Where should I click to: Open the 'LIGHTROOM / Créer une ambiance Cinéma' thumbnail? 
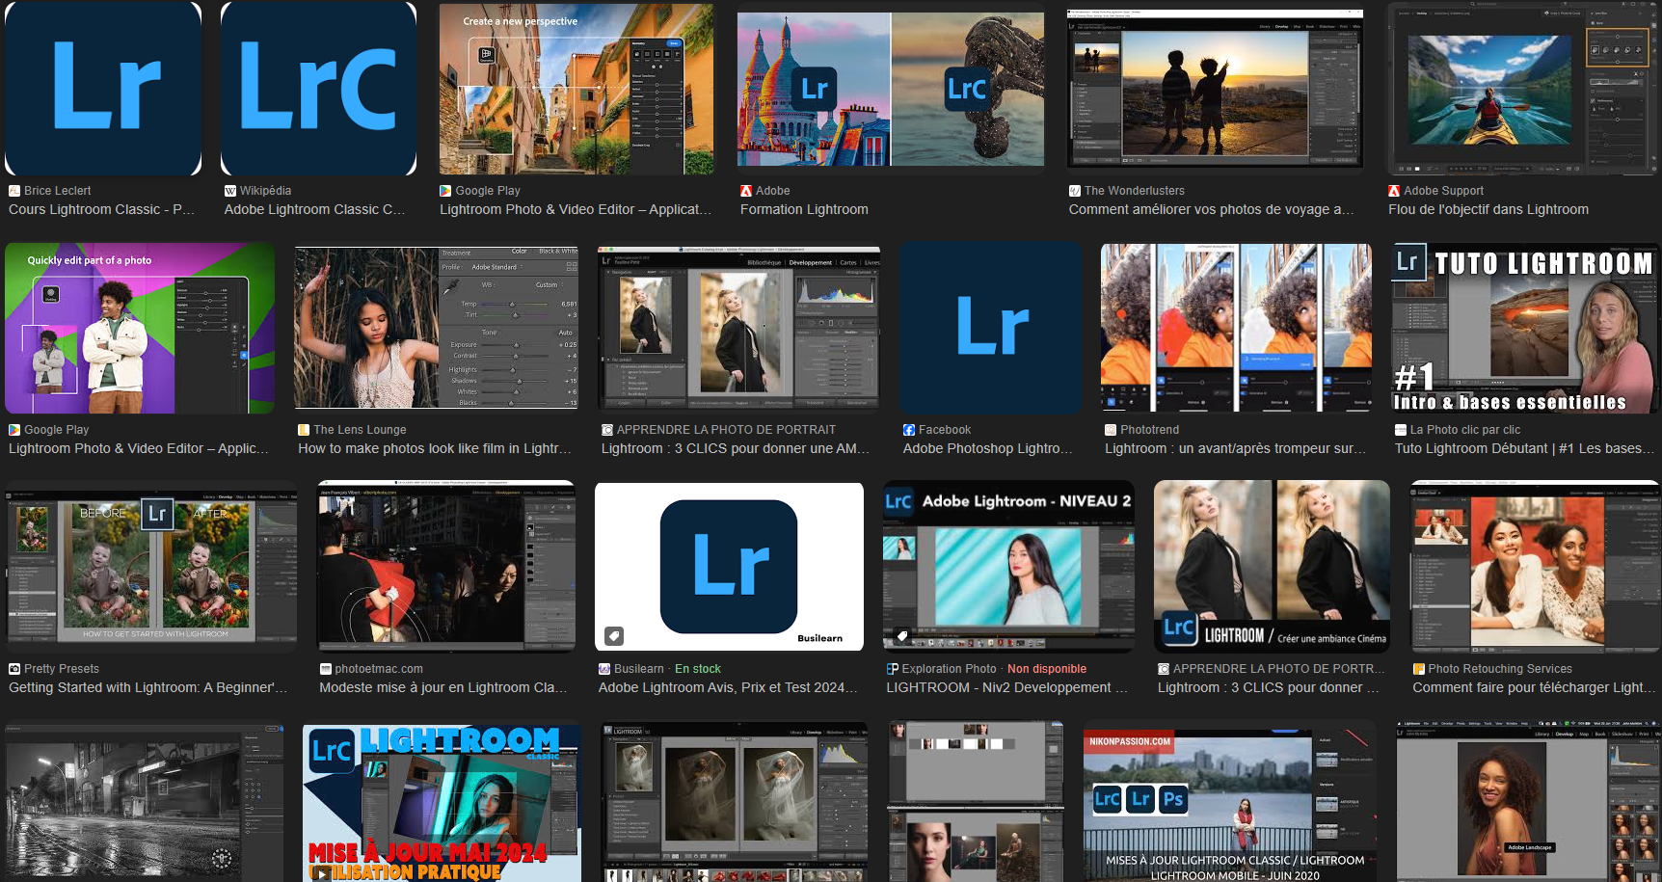1272,567
